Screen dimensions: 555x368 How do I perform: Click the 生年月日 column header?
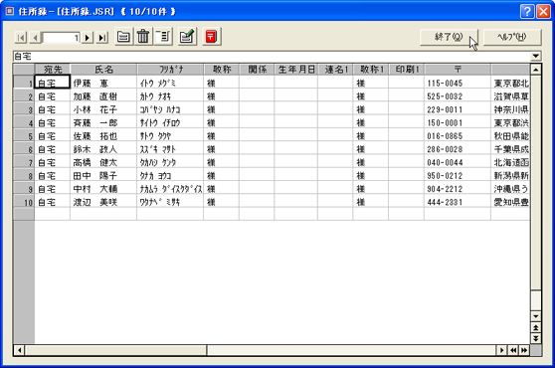tap(296, 70)
